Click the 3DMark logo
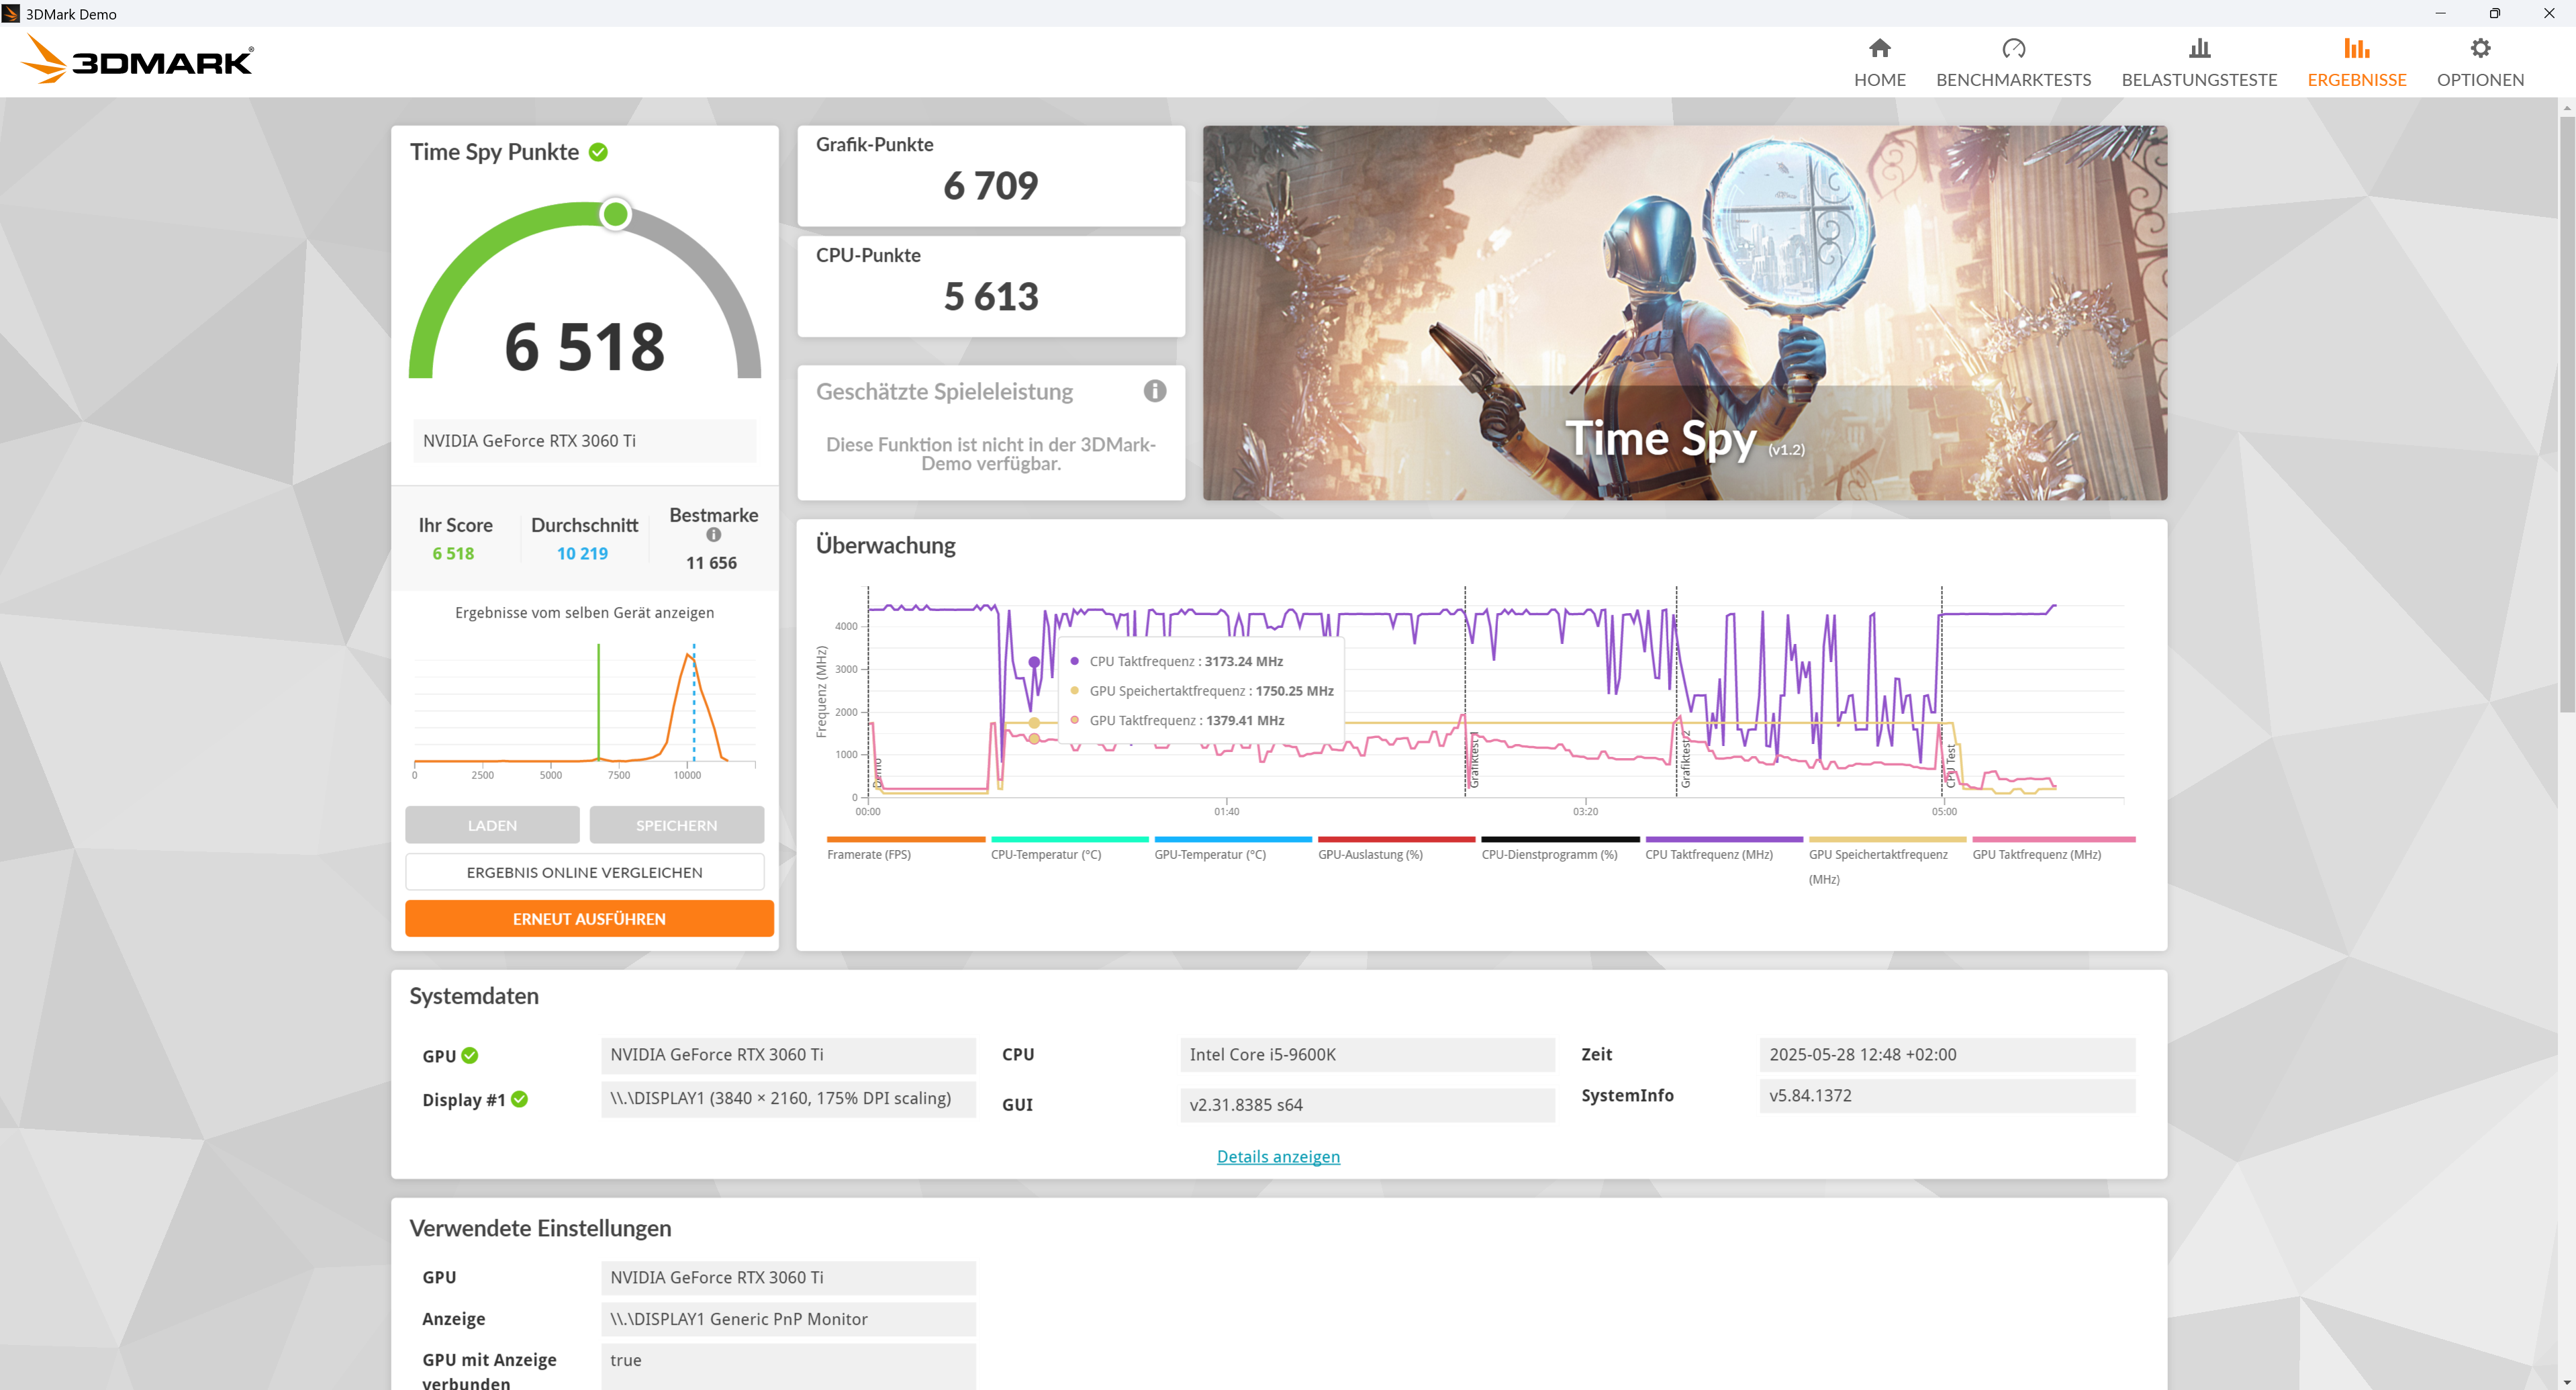The height and width of the screenshot is (1390, 2576). (x=138, y=60)
